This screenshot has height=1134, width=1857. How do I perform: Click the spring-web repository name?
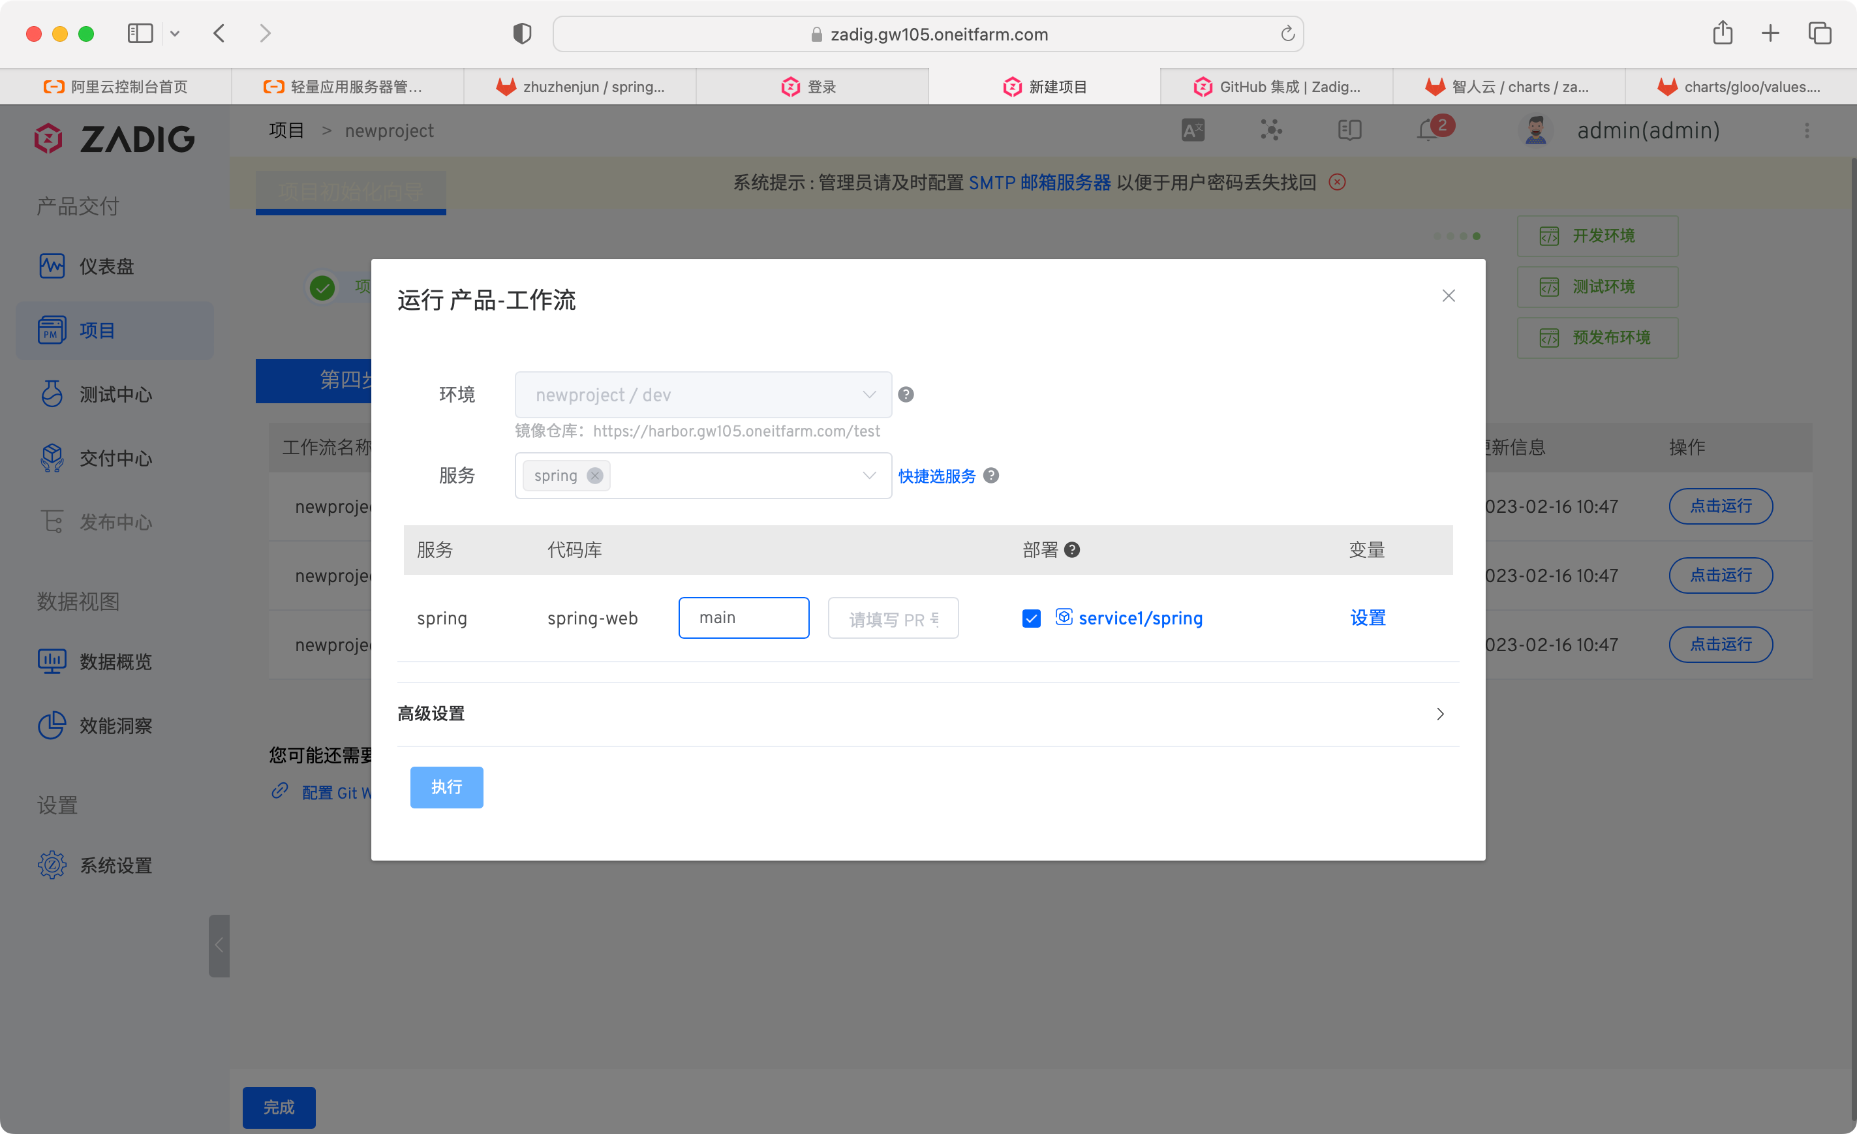pos(592,619)
